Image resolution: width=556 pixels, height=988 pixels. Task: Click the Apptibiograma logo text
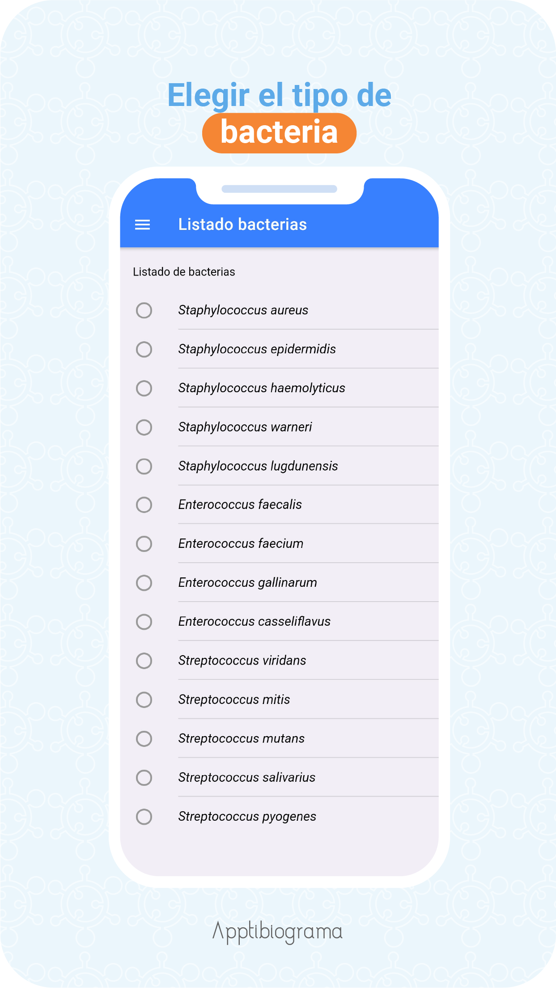click(277, 932)
